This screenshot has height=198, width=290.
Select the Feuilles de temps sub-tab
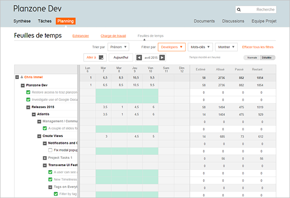coord(150,36)
